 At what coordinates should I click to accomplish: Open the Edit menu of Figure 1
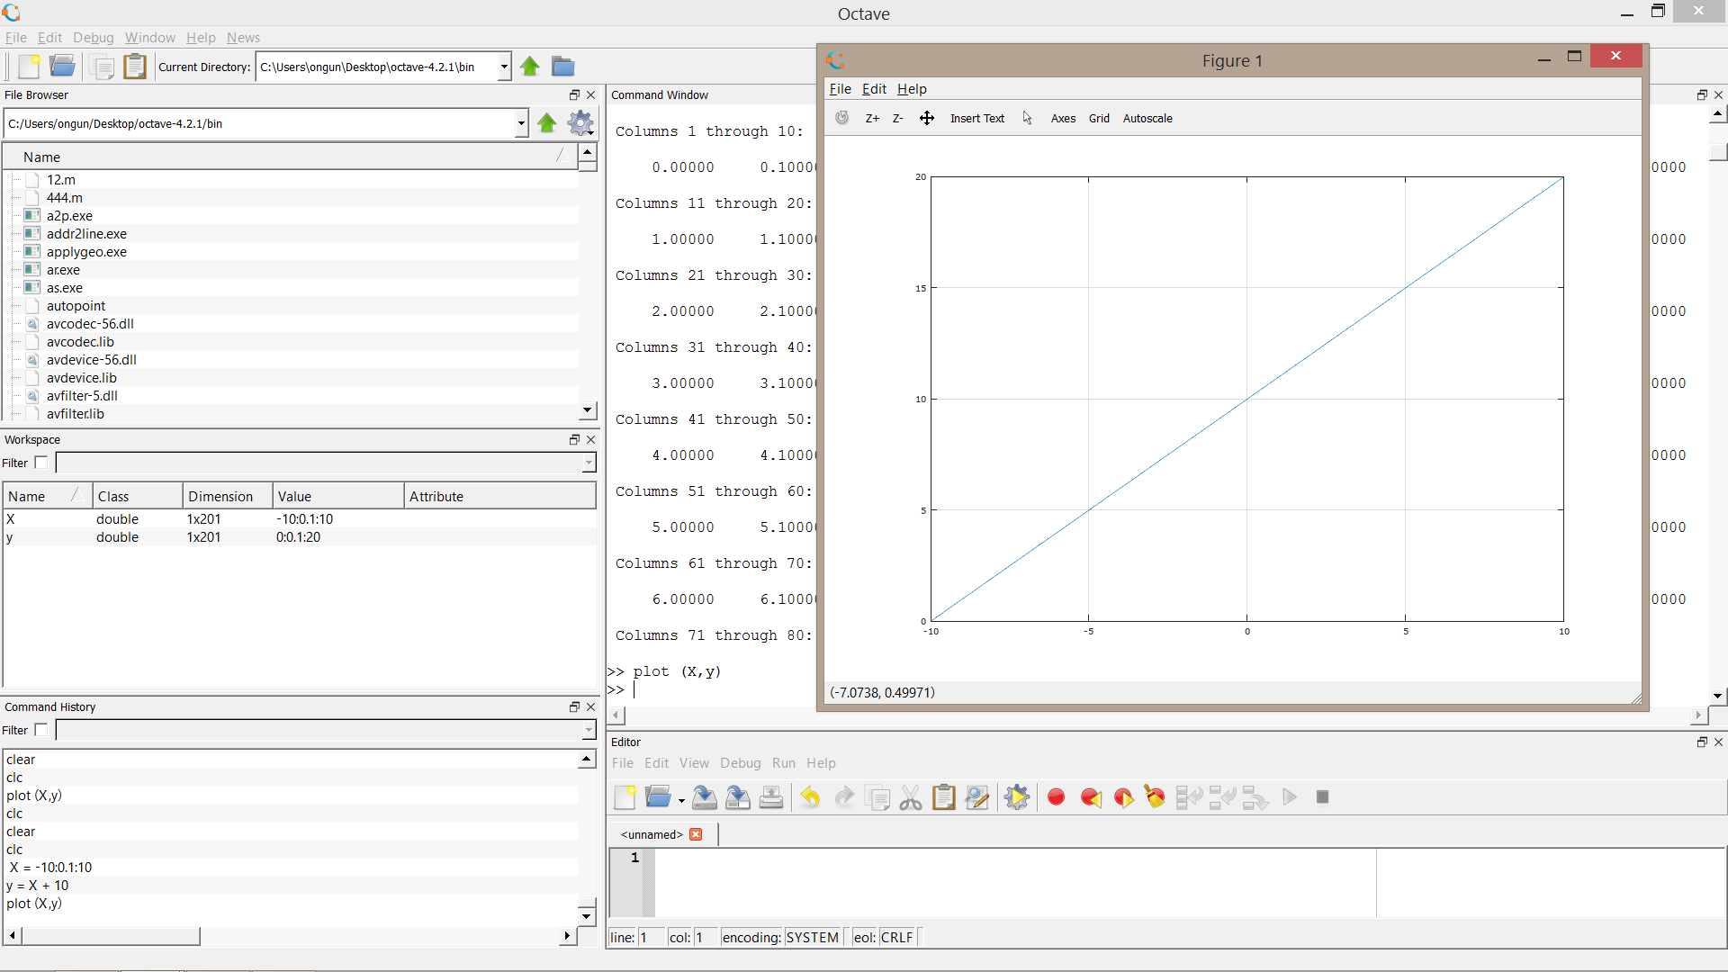(x=874, y=89)
